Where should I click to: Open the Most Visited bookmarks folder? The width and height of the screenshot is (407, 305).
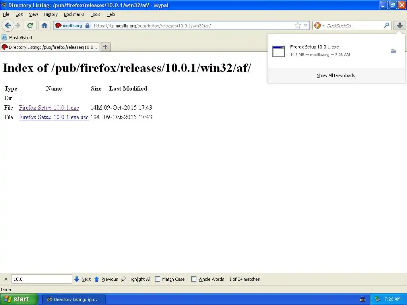coord(17,38)
